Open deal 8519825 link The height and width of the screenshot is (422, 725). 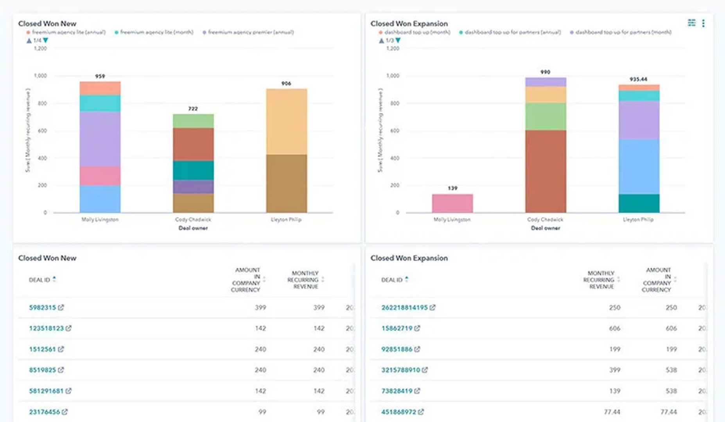point(42,370)
